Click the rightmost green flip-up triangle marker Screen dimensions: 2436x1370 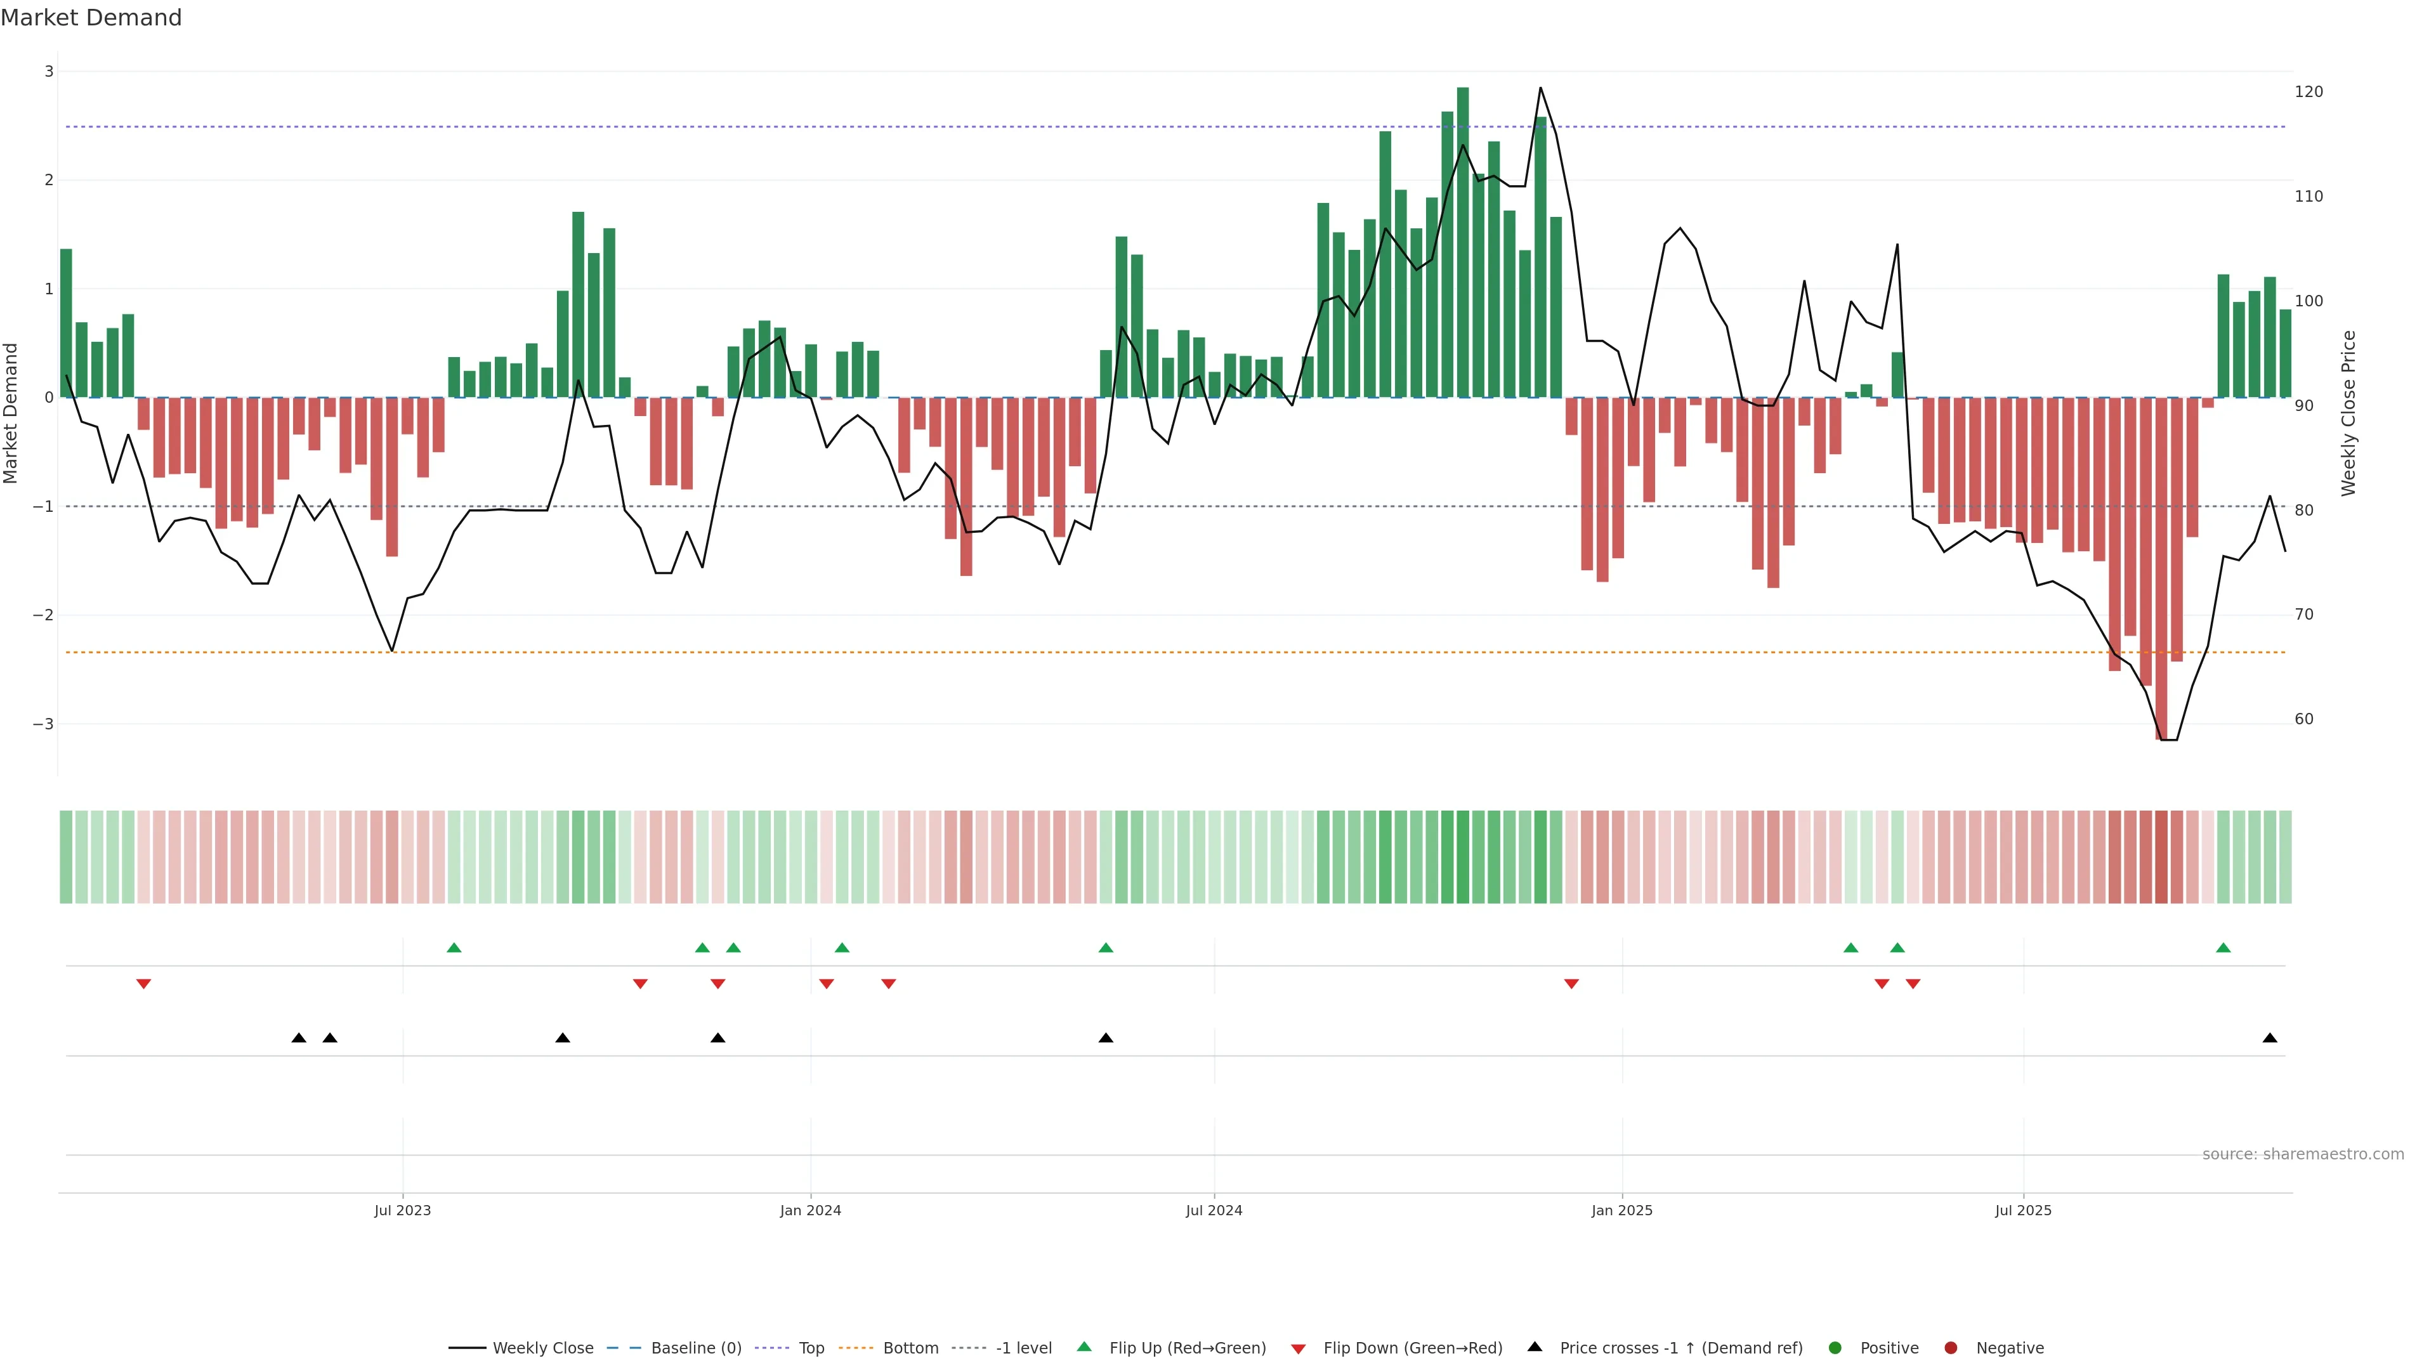point(2223,948)
